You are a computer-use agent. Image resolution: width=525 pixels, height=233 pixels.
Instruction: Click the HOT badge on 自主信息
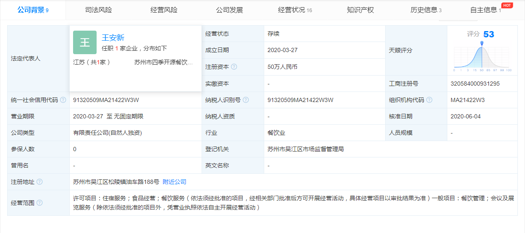click(x=507, y=5)
